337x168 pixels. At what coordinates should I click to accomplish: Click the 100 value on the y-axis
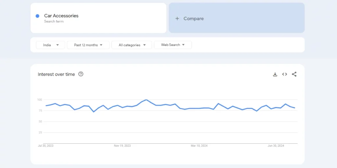pos(39,100)
